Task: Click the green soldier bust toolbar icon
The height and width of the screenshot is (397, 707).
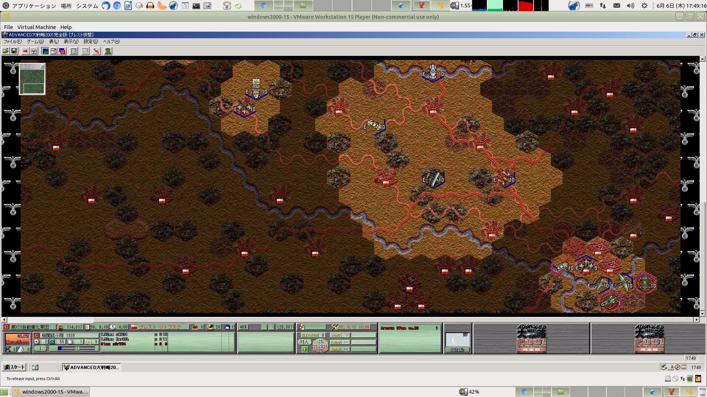Action: (108, 51)
